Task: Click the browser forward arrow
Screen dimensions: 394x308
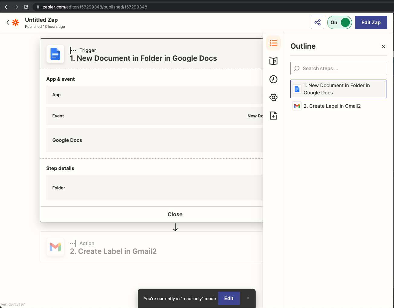Action: (16, 7)
